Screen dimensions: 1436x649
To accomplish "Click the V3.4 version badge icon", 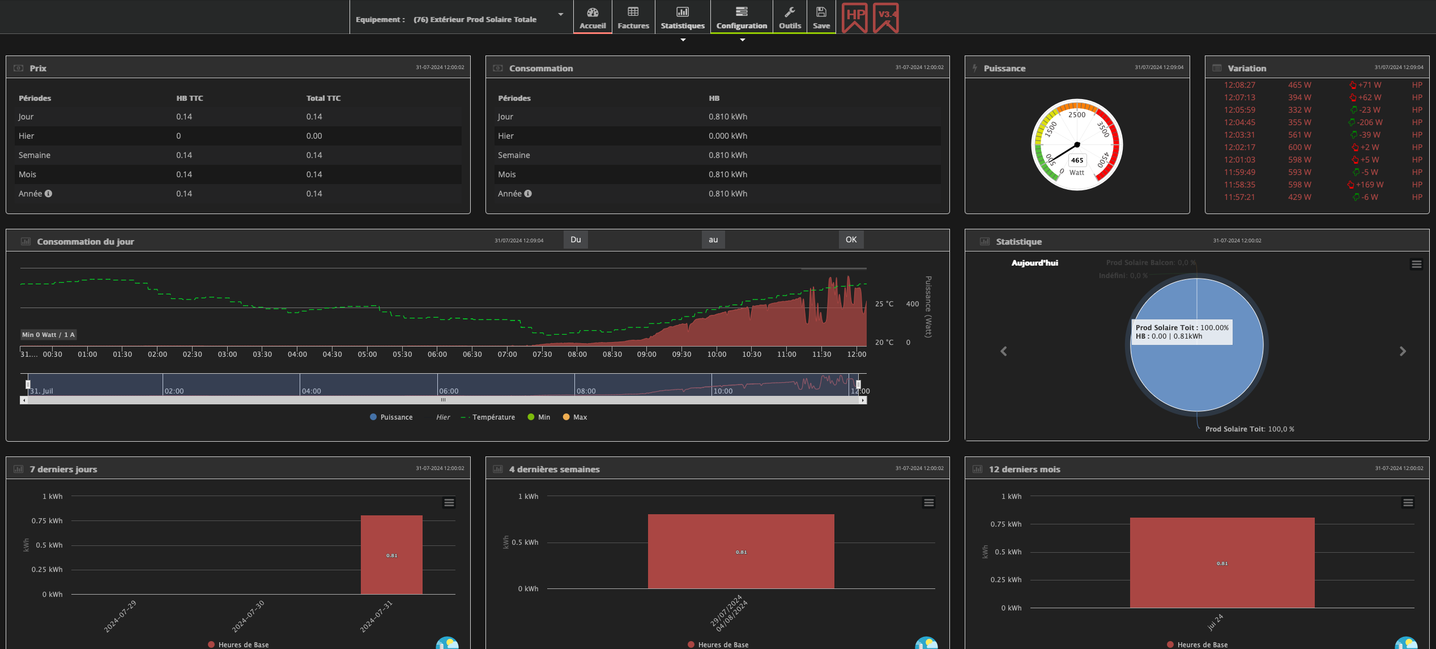I will point(887,18).
